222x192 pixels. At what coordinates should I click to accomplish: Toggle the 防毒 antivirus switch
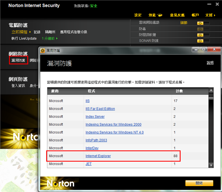pos(203,29)
